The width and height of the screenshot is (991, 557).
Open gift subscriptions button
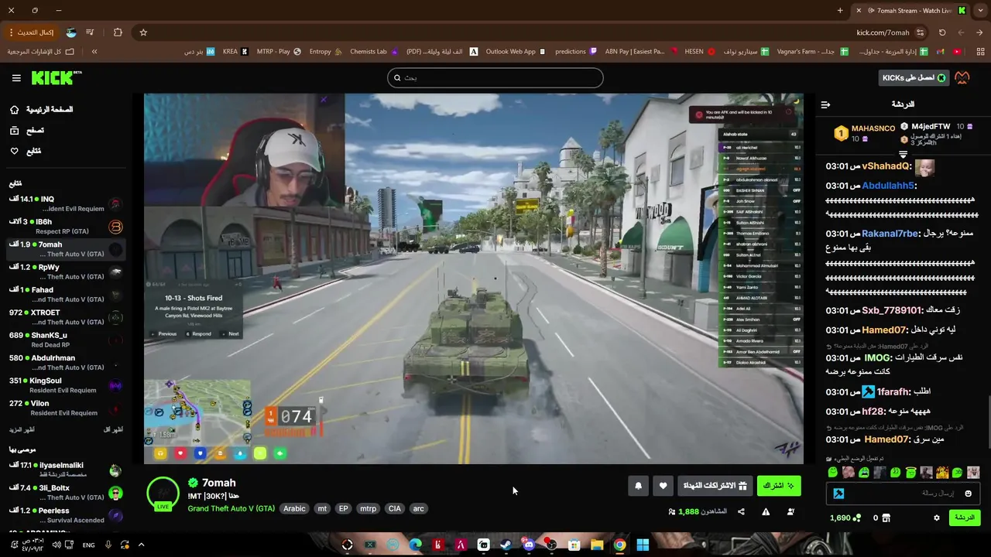715,486
